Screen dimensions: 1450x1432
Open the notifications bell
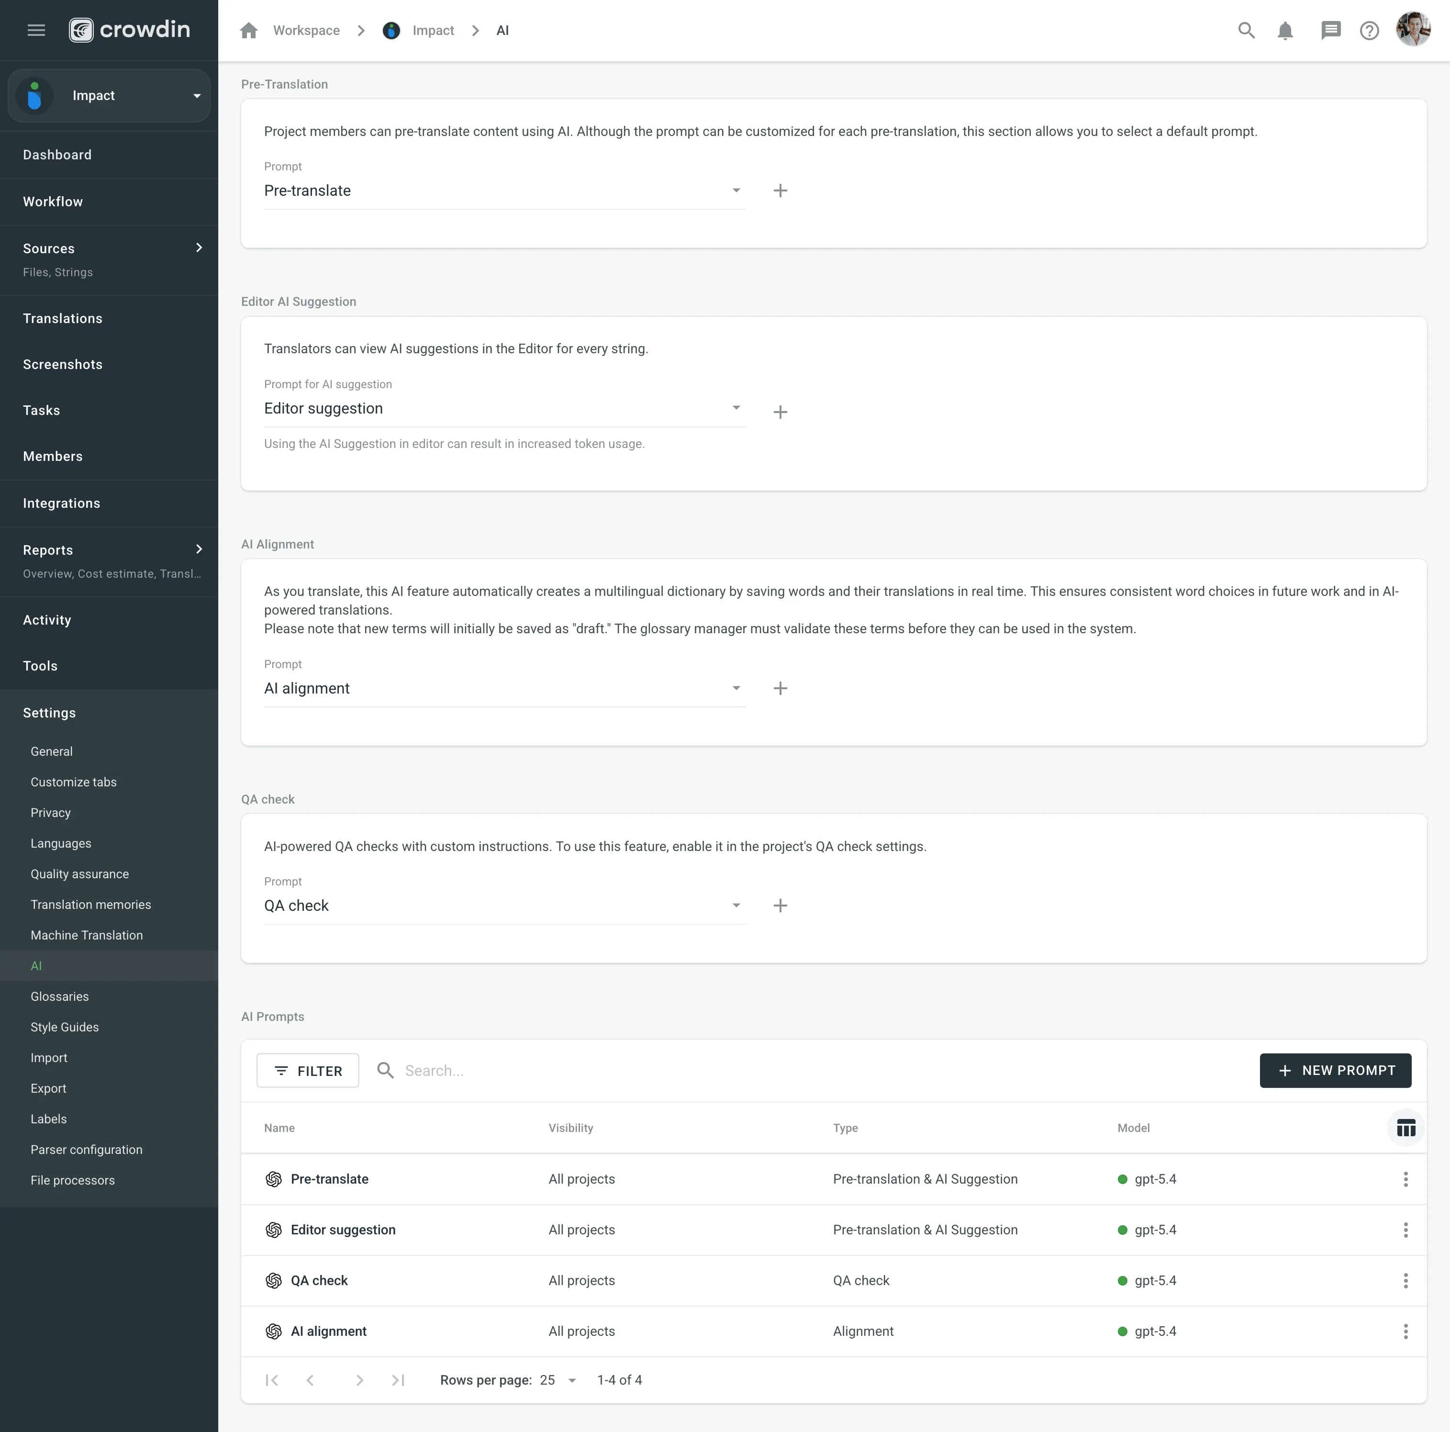point(1285,31)
